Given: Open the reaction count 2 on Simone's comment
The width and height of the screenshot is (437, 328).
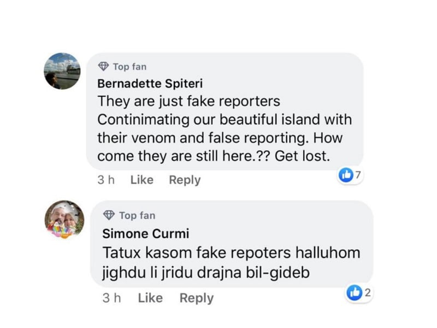Looking at the screenshot, I should (368, 292).
